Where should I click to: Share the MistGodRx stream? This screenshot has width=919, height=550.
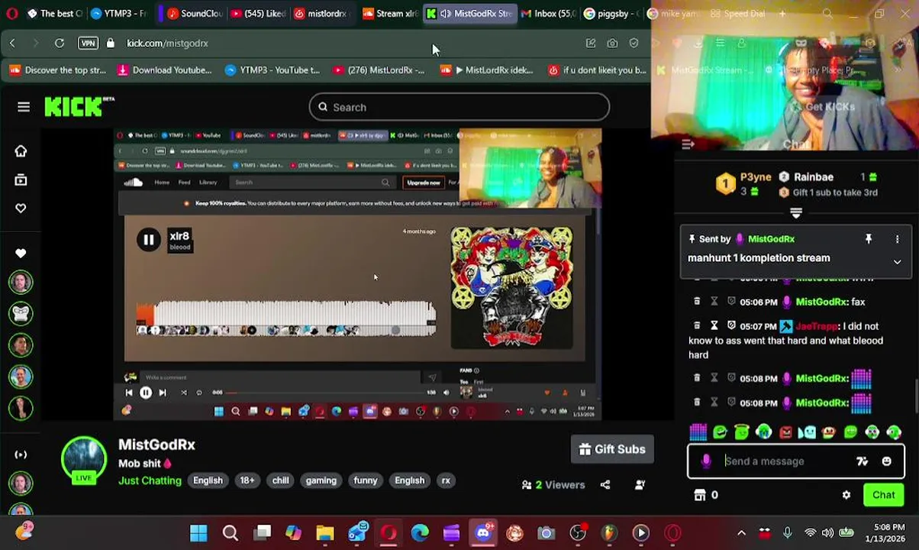click(x=605, y=484)
